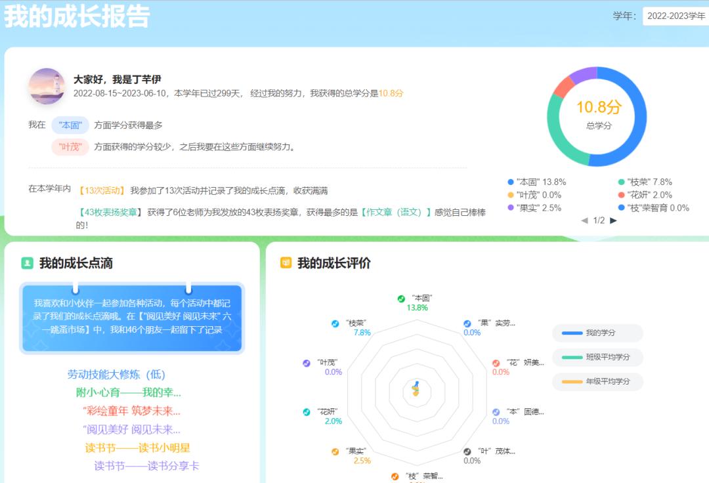The image size is (709, 483).
Task: Click the red icon beside "花"妍美 label
Action: pyautogui.click(x=496, y=363)
